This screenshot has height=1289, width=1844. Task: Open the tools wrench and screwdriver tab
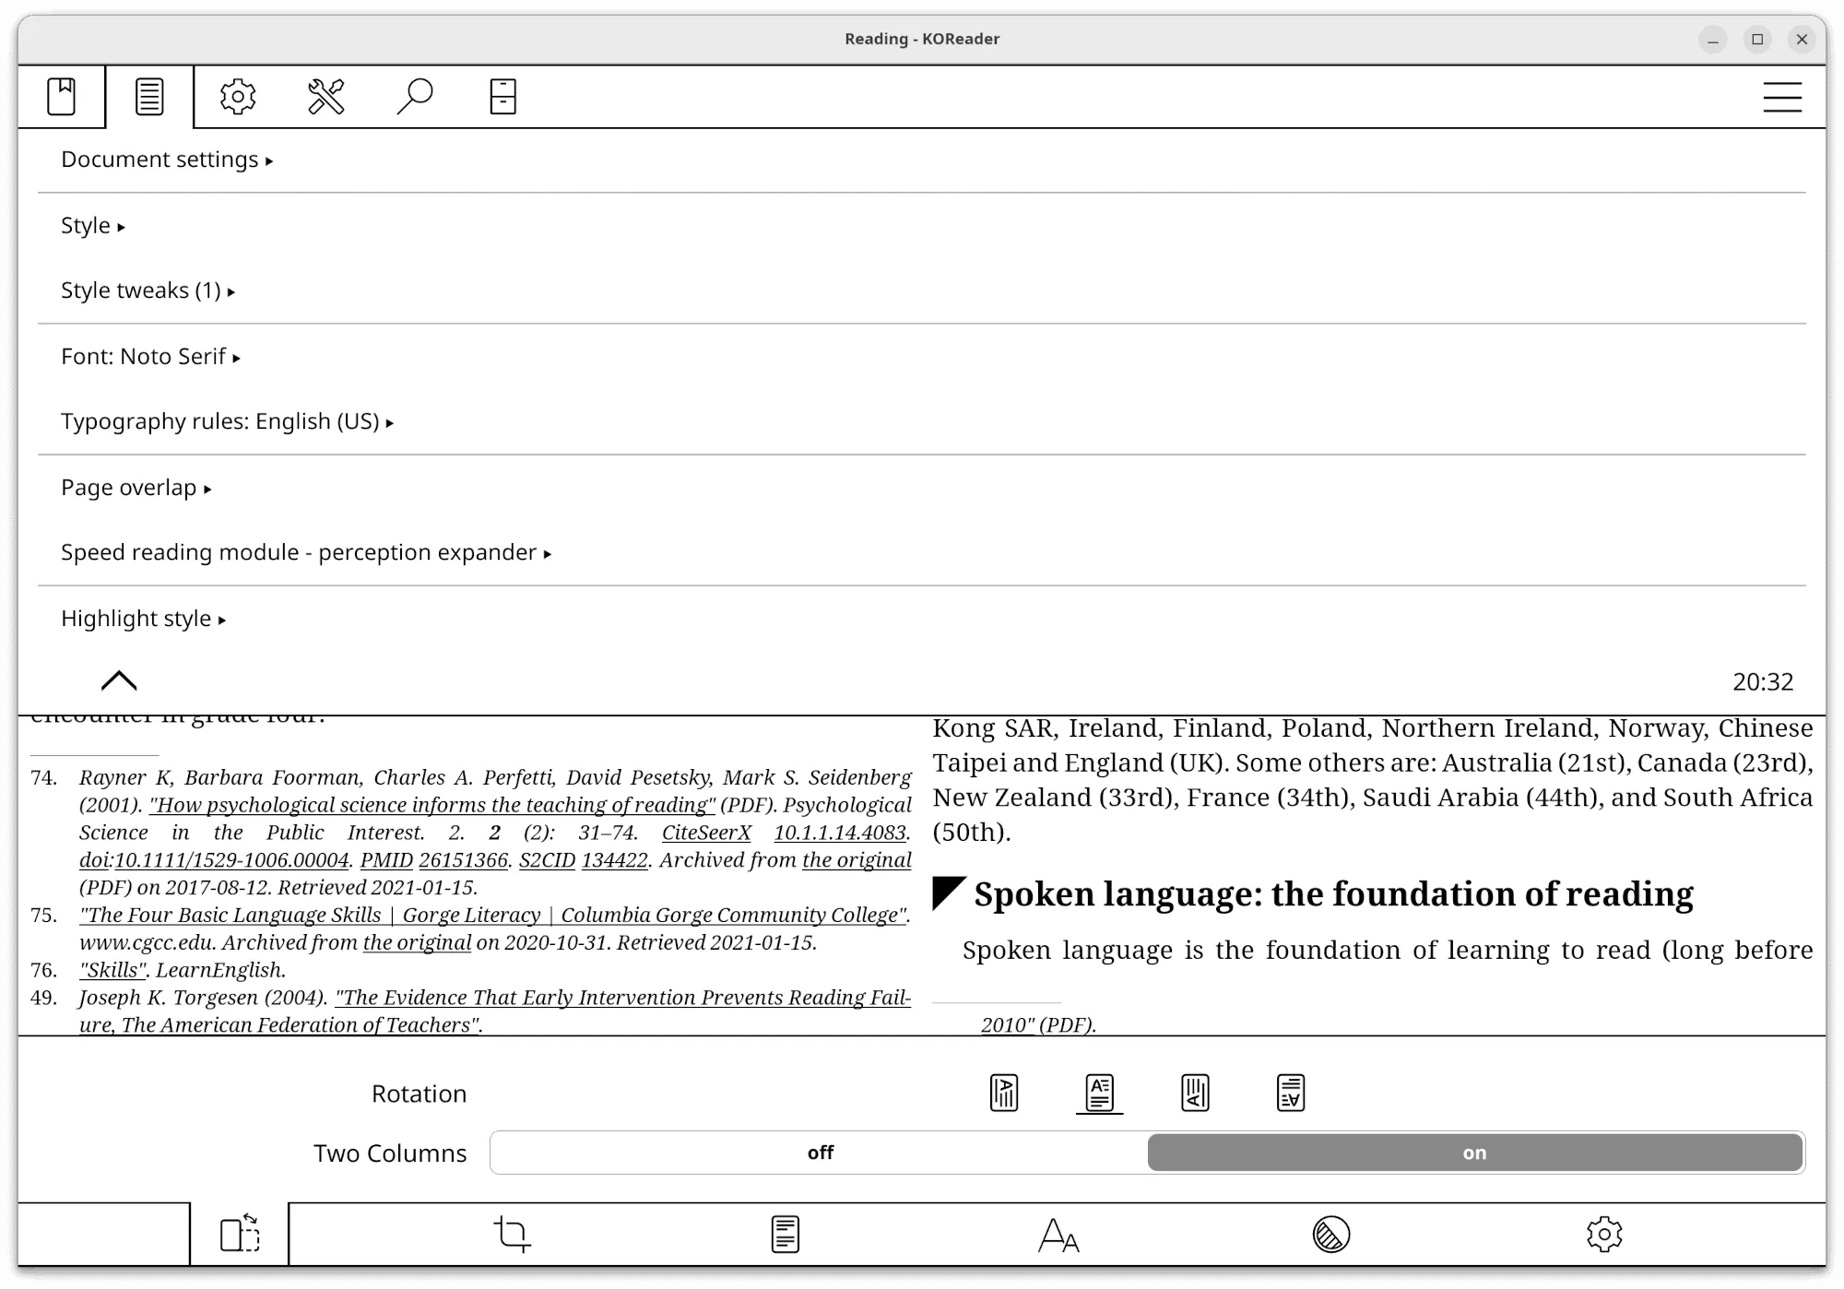pos(326,96)
